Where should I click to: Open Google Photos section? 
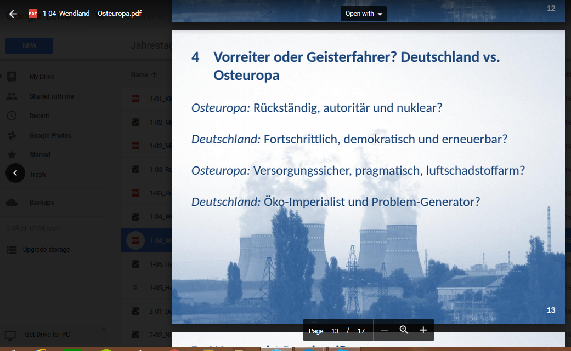click(50, 136)
